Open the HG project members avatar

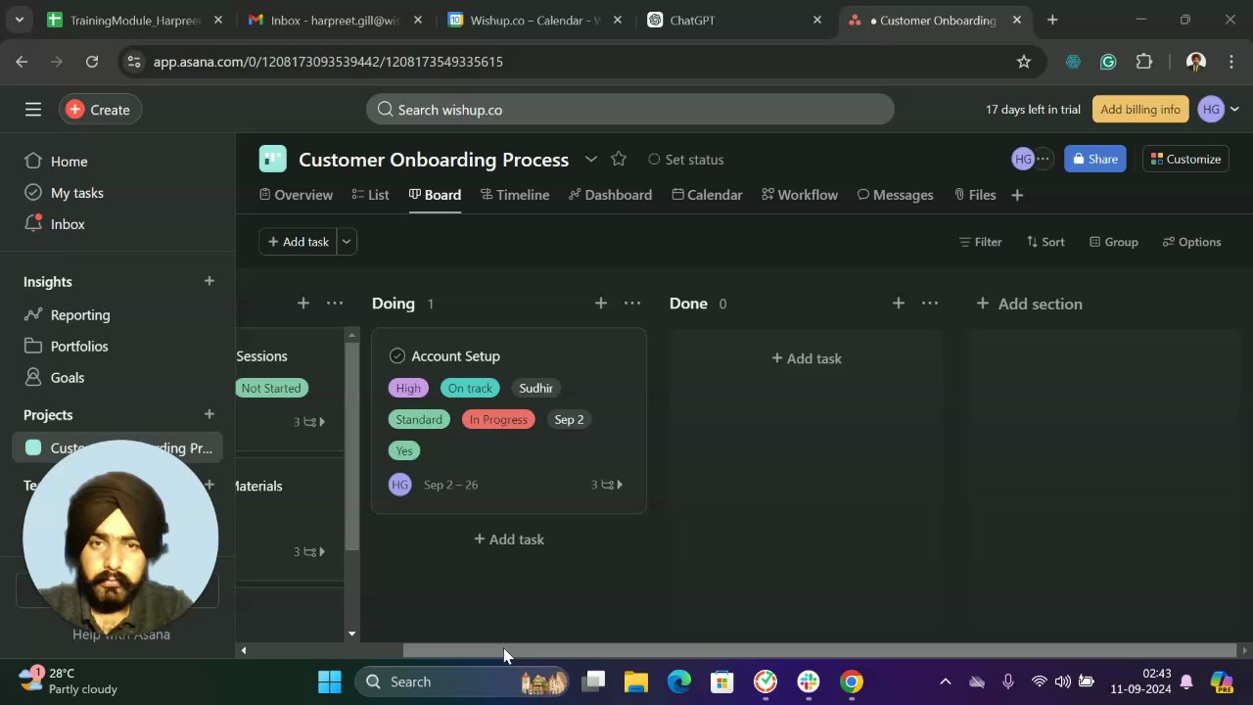(x=1023, y=159)
